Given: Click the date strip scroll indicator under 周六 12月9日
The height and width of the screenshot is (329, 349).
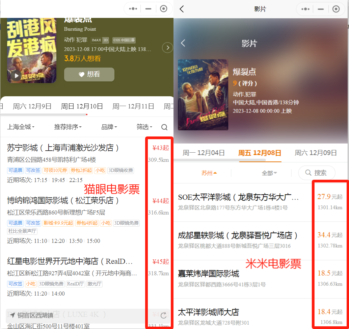Looking at the screenshot, I should pos(44,115).
